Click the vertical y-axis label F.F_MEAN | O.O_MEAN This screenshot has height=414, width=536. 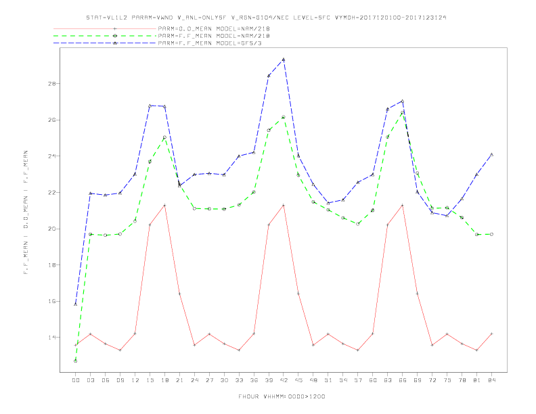click(x=26, y=212)
